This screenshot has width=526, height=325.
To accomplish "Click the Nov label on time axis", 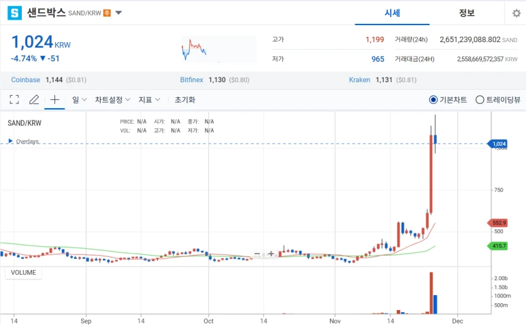I will (335, 321).
